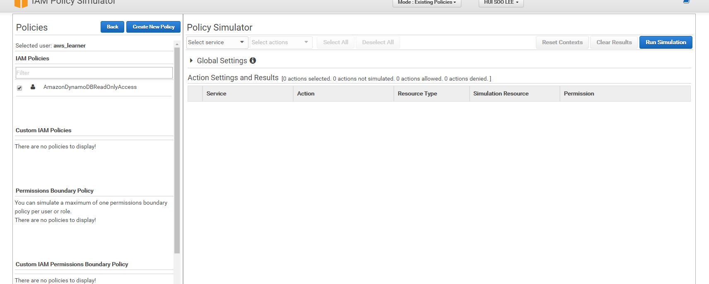Viewport: 709px width, 284px height.
Task: Click the Select All button
Action: [x=335, y=42]
